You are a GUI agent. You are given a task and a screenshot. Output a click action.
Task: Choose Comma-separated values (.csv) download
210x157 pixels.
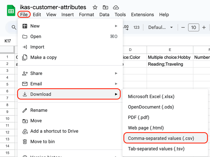point(161,138)
